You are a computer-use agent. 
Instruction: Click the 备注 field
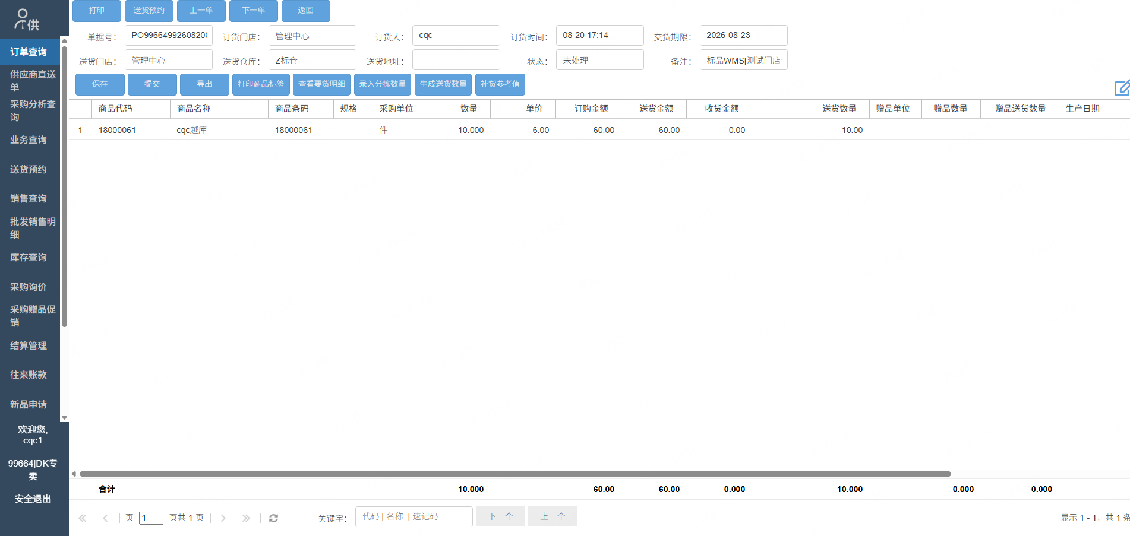pos(744,60)
